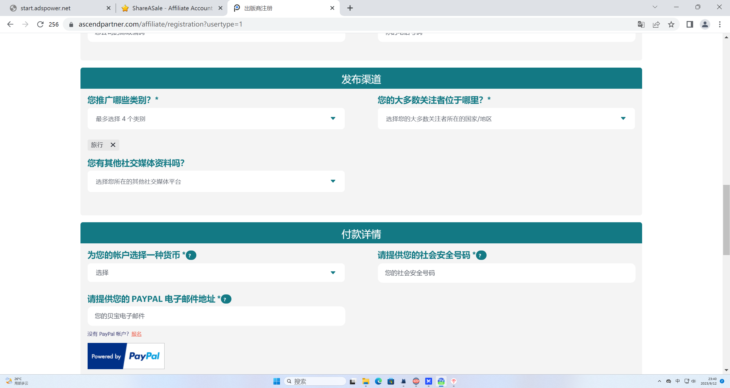Click the share page icon

pos(656,24)
